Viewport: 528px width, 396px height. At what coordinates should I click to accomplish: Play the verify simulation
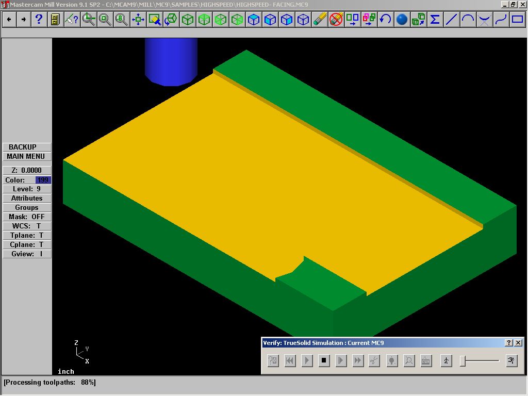307,360
